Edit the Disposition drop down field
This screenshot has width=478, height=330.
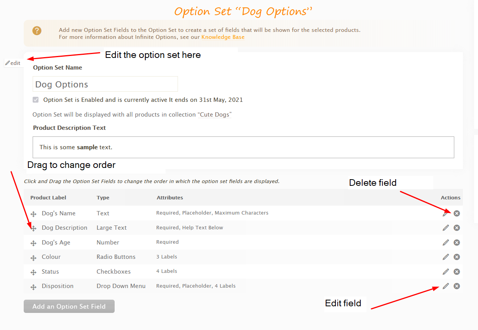tap(446, 286)
